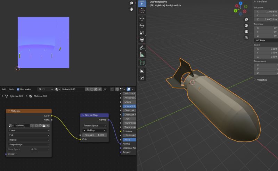Select the combined Transform tool

tap(142, 40)
